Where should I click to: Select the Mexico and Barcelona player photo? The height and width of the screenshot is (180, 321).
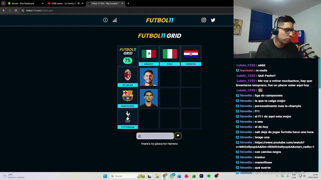click(x=149, y=98)
